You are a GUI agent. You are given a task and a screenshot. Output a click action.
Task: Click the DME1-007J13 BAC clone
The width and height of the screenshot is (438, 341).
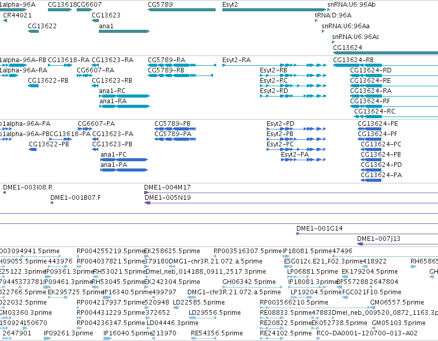pos(397,244)
